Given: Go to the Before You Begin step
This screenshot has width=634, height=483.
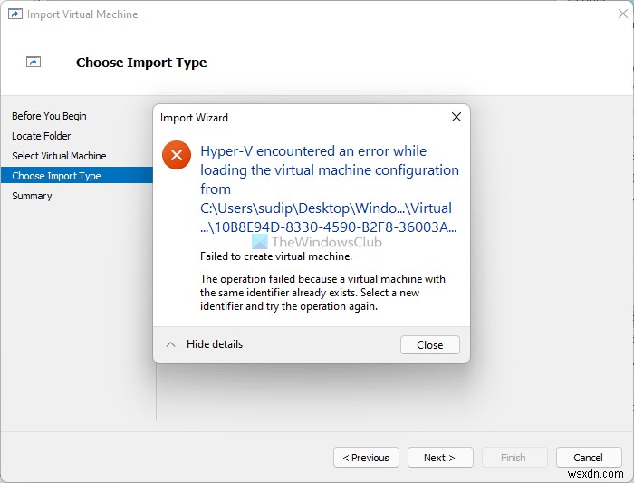Looking at the screenshot, I should tap(49, 116).
